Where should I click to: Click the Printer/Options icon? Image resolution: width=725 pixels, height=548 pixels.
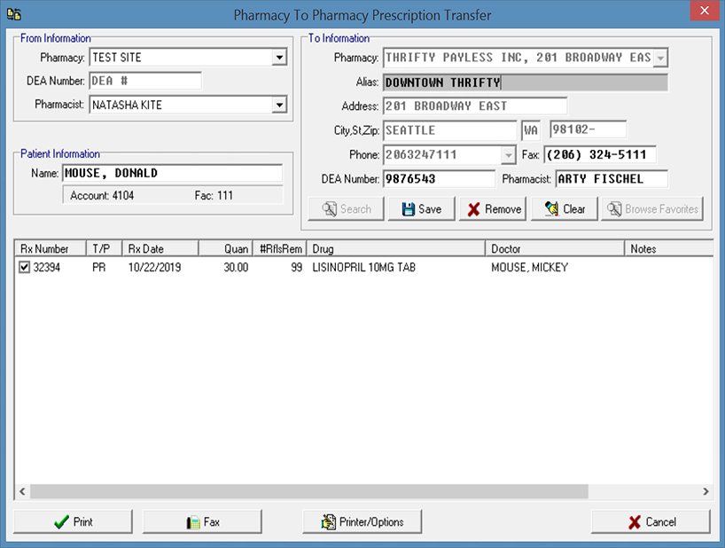(328, 522)
